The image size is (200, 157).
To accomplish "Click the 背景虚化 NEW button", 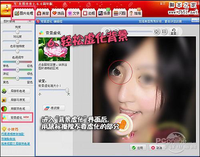I will (19, 117).
